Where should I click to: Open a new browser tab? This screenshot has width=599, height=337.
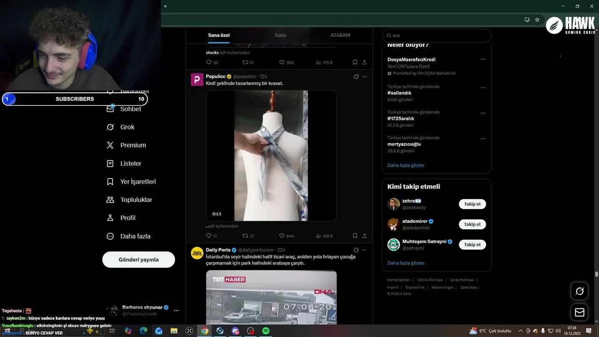[165, 6]
